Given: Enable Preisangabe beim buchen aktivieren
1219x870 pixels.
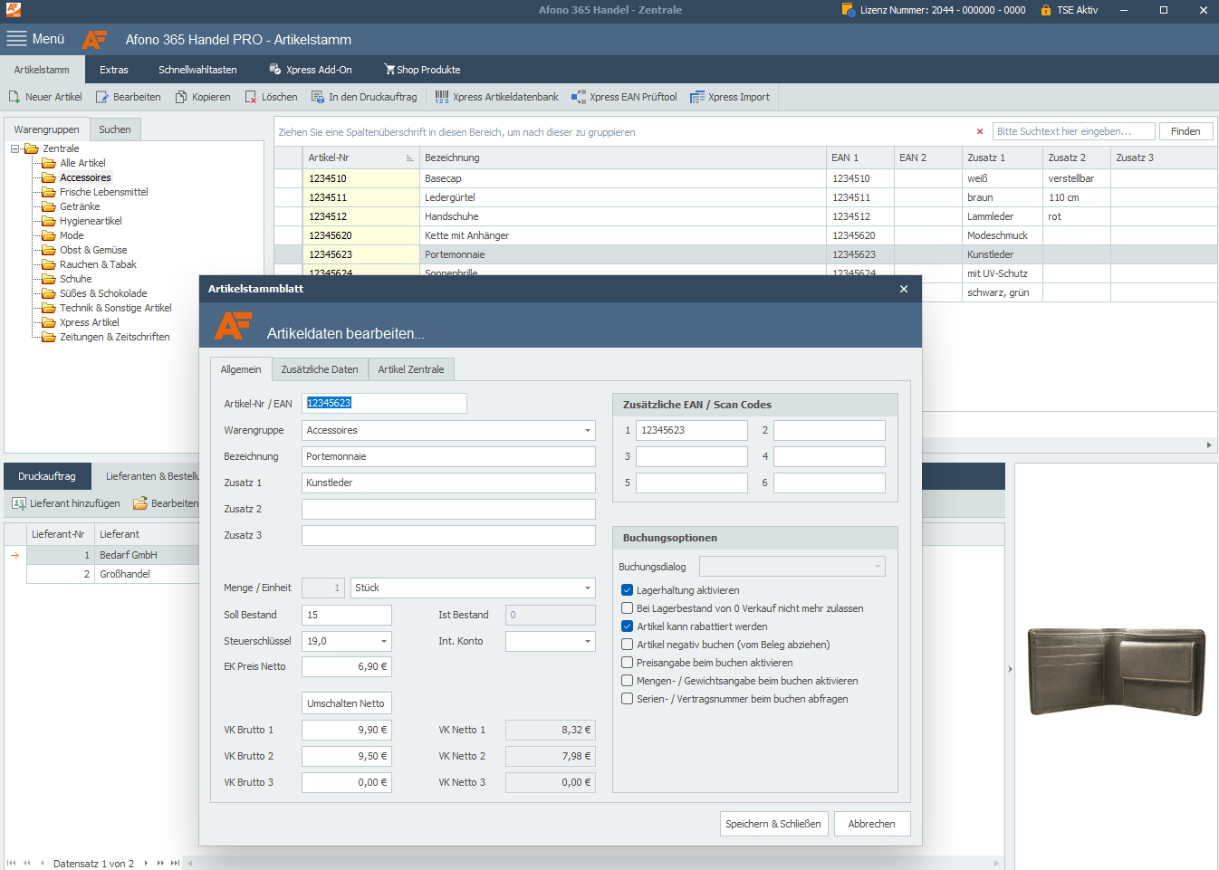Looking at the screenshot, I should point(627,663).
